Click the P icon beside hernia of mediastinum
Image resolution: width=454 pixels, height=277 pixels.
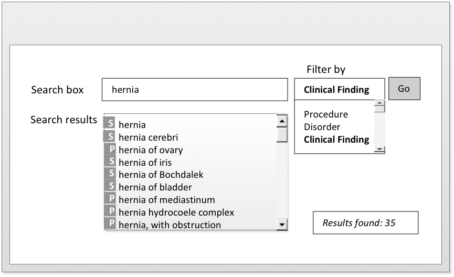(x=111, y=199)
